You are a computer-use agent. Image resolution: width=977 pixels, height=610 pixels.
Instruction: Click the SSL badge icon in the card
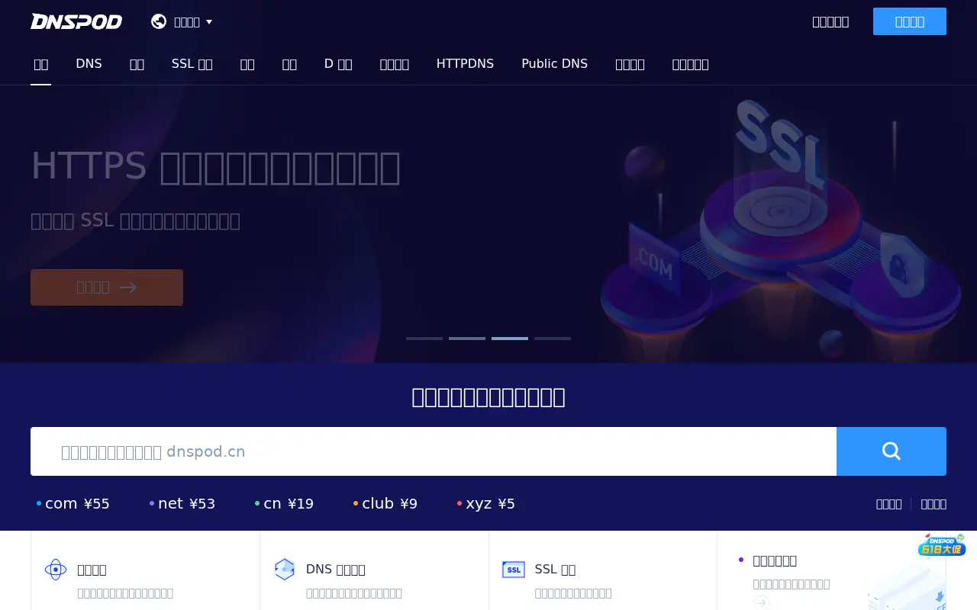514,570
